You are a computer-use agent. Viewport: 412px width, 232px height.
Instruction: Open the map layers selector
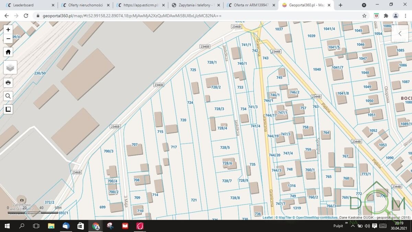[x=10, y=67]
